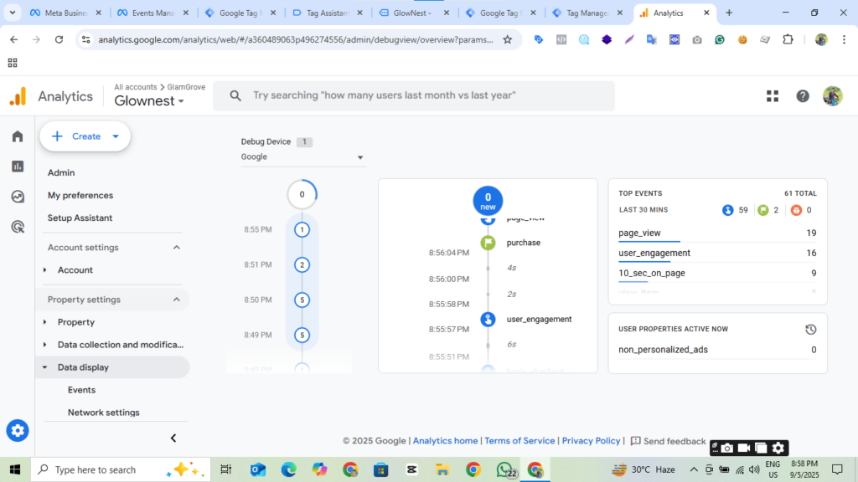This screenshot has width=858, height=482.
Task: Collapse the admin navigation with the left chevron
Action: (173, 438)
